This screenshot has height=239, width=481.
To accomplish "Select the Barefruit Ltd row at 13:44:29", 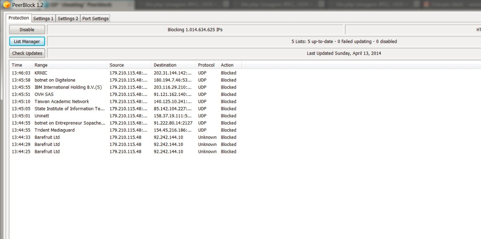I will click(125, 144).
